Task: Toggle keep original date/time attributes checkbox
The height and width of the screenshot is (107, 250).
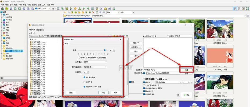Action: point(144,88)
